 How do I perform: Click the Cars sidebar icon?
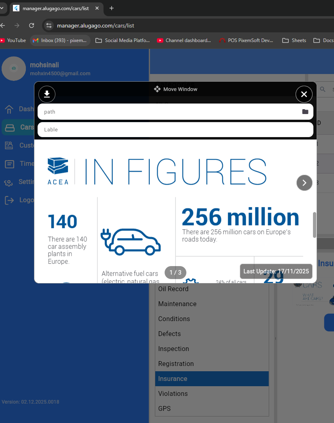[10, 127]
